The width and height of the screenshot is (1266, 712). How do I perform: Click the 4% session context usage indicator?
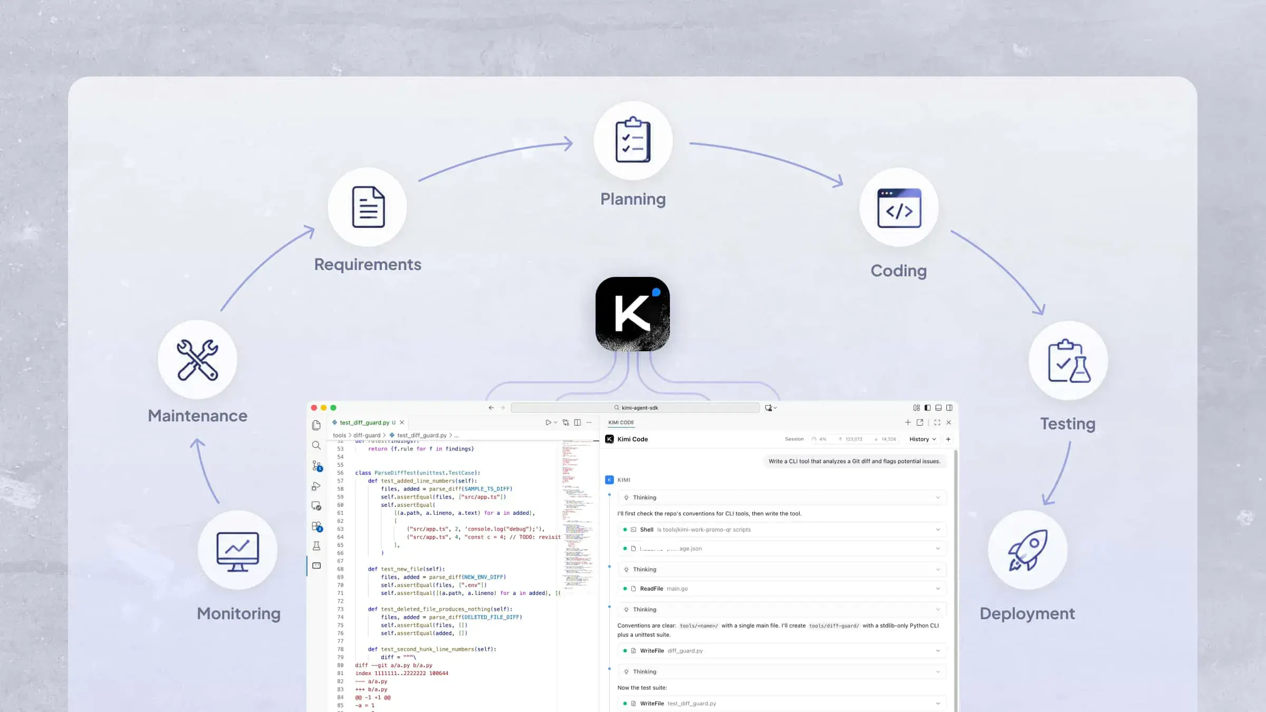click(x=819, y=439)
